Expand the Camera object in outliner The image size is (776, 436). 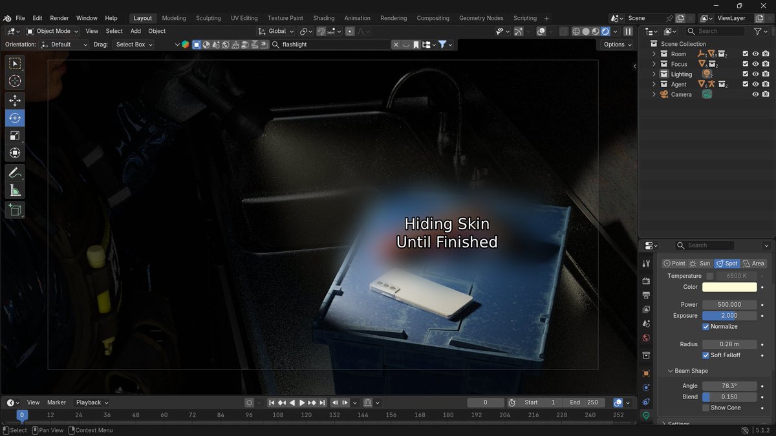point(654,94)
